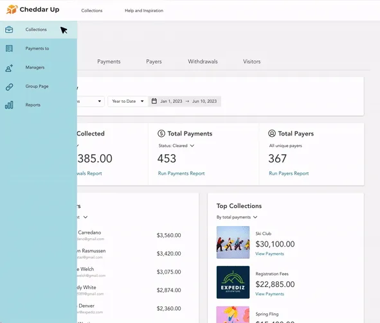380x323 pixels.
Task: Click the All unique payers label
Action: (285, 146)
